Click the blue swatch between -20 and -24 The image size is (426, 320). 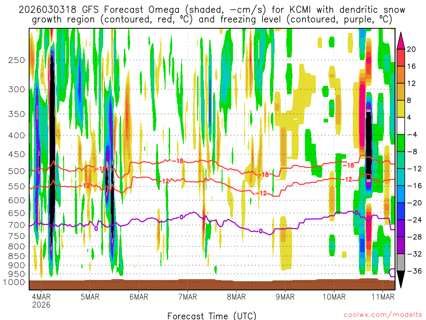tap(401, 211)
